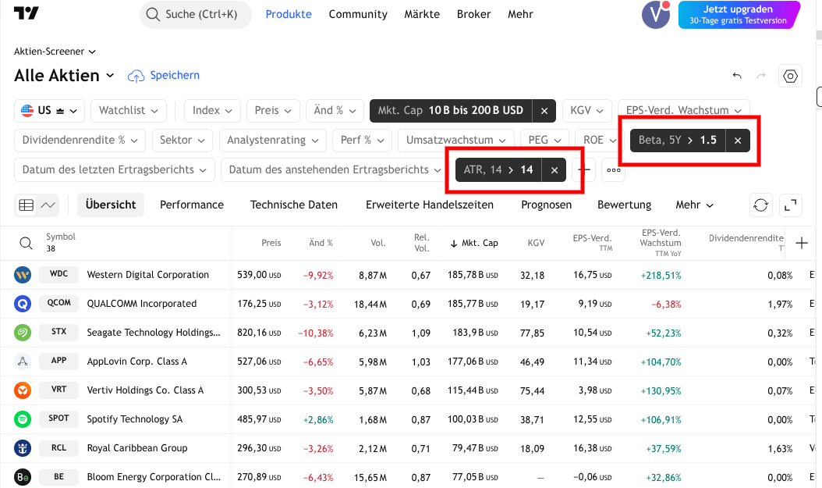Sort by Mkt. Cap column header
The image size is (822, 488).
tap(474, 243)
